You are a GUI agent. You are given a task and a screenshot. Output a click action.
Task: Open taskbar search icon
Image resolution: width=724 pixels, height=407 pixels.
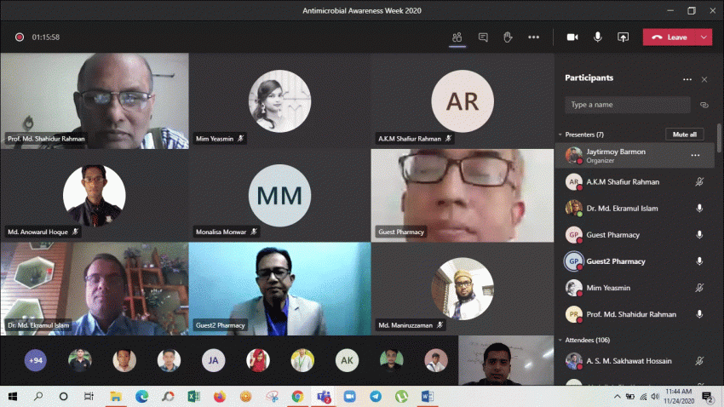coord(38,397)
